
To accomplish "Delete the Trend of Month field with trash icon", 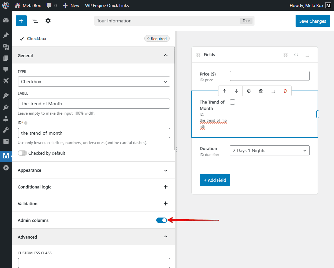I will tap(285, 91).
